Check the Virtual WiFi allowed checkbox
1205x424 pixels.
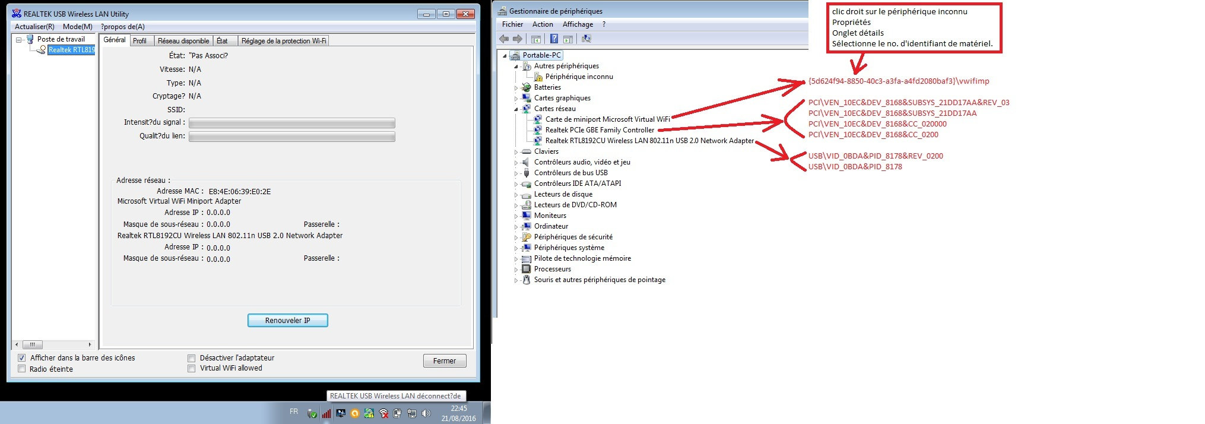(x=191, y=368)
